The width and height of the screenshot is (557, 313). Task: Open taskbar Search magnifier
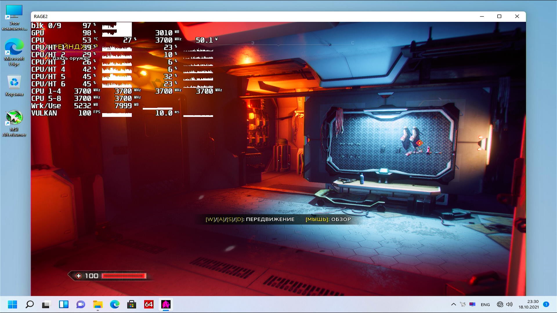point(30,304)
